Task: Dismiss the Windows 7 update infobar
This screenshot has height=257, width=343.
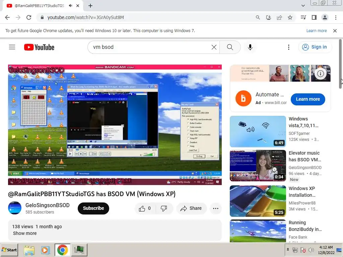Action: 335,31
